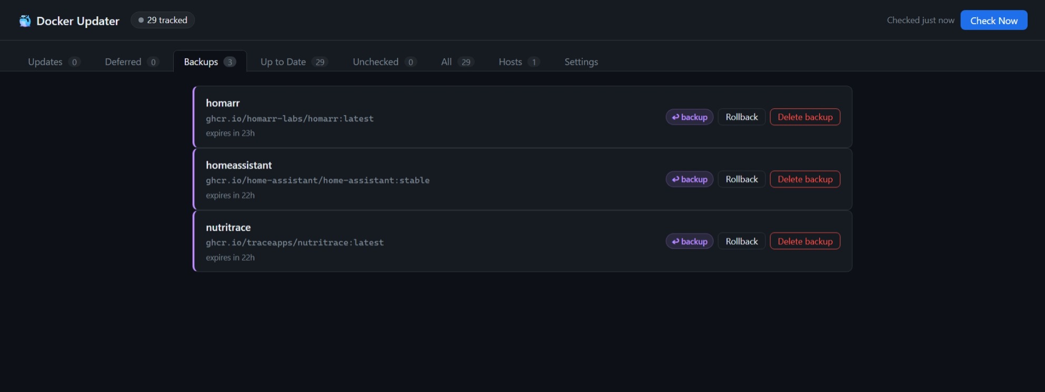Click the homeassistant container name
The width and height of the screenshot is (1045, 392).
click(x=238, y=165)
